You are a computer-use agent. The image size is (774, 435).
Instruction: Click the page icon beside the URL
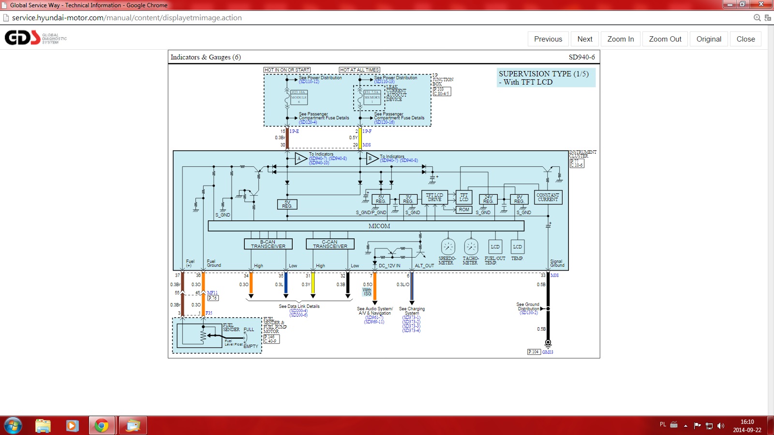click(6, 18)
